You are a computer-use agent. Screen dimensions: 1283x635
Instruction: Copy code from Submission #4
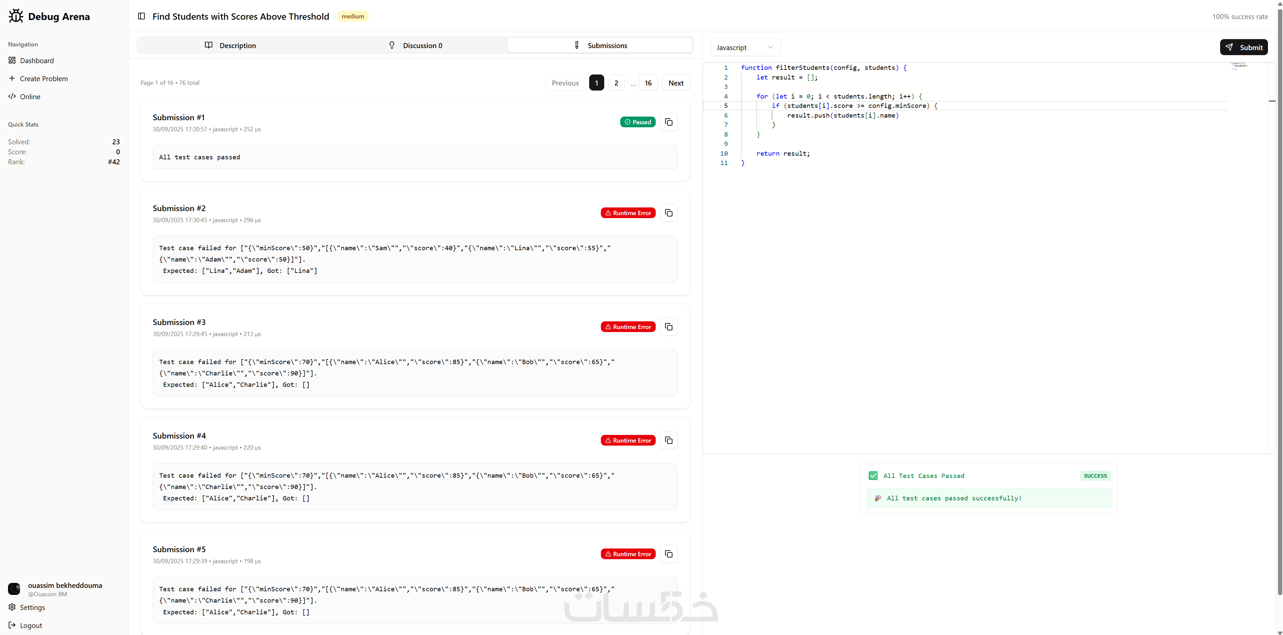point(668,440)
